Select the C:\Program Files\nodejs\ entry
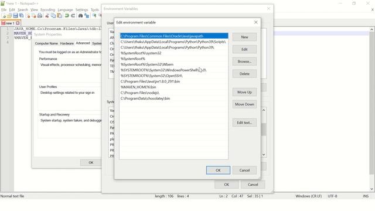The image size is (375, 211). click(x=174, y=93)
